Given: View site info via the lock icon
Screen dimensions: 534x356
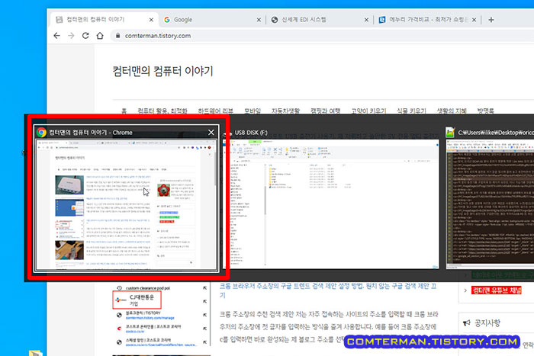Looking at the screenshot, I should (117, 36).
